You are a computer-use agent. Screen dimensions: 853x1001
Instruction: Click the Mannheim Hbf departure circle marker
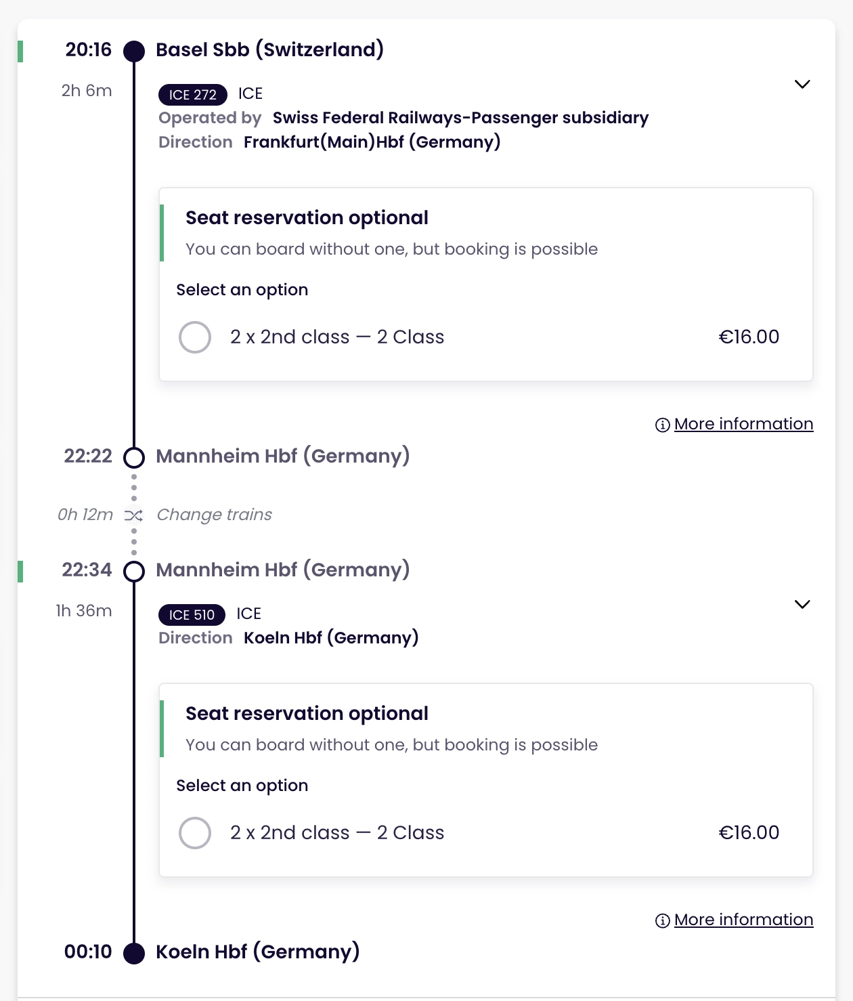pos(133,571)
